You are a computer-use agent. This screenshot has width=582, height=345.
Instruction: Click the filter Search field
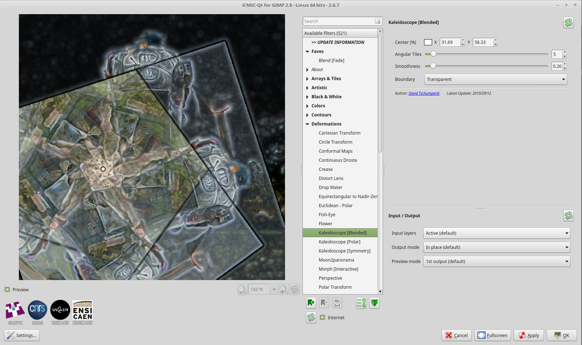[338, 21]
